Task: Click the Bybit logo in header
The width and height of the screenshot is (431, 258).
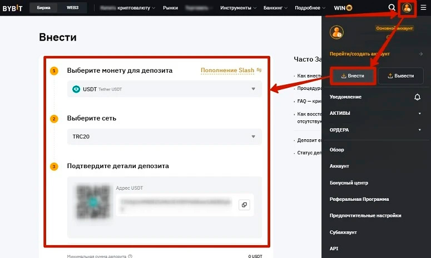Action: point(12,8)
